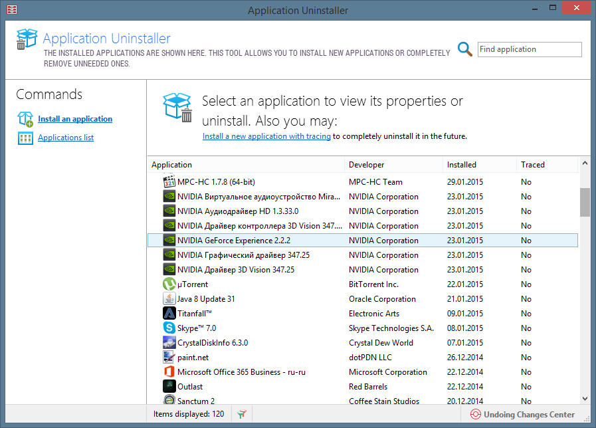The height and width of the screenshot is (428, 596).
Task: Sort by the Traced column header
Action: (x=547, y=165)
